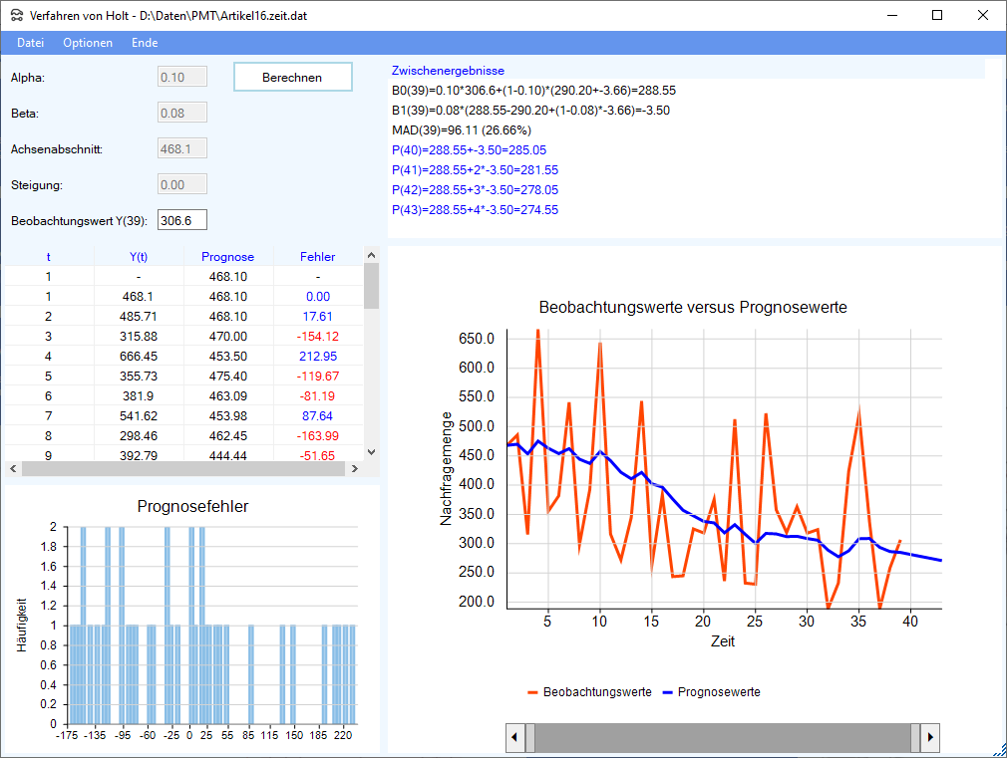Open the Optionen menu
The image size is (1007, 758).
(x=88, y=43)
